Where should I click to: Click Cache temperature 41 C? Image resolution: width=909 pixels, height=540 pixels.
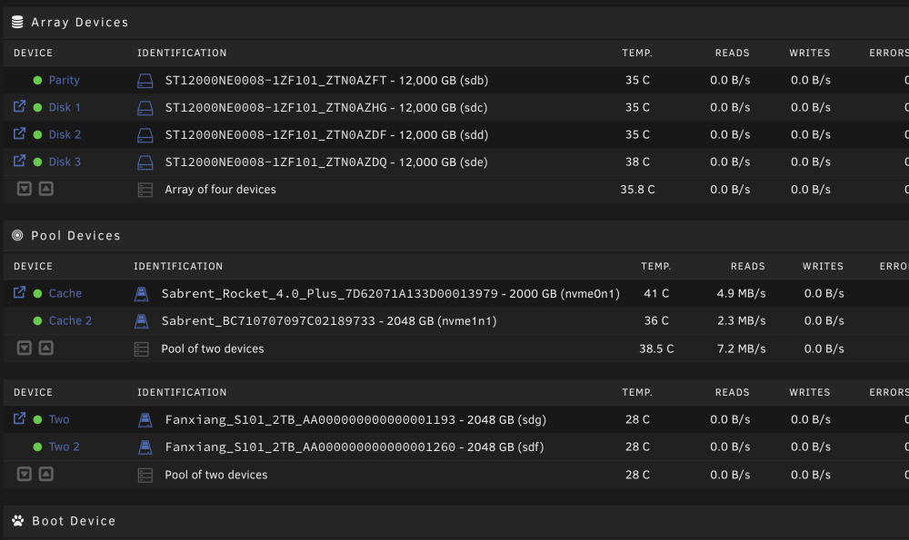pos(656,293)
